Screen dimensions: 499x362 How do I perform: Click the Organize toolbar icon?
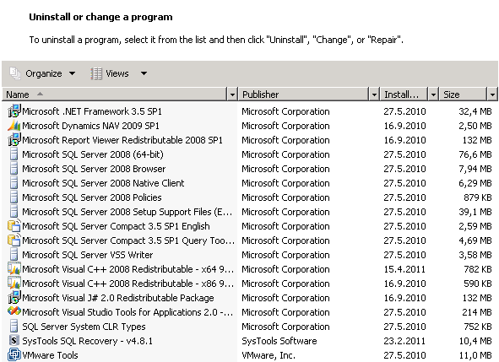[15, 73]
